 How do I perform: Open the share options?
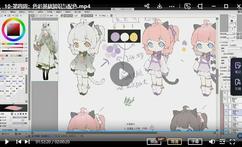[147, 6]
